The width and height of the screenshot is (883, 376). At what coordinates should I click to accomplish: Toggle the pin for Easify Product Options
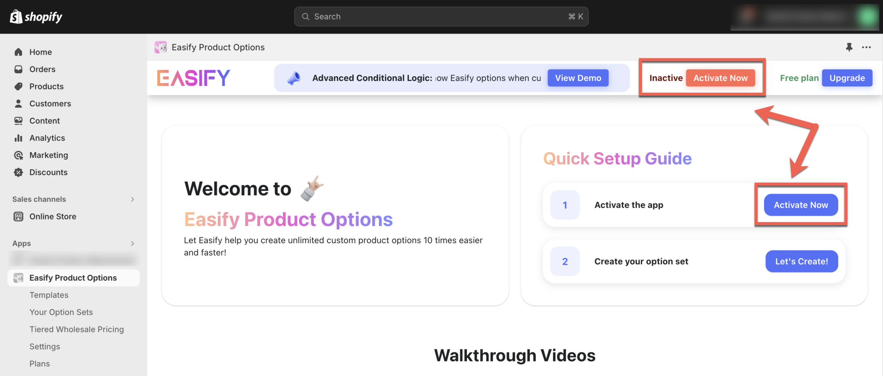849,47
